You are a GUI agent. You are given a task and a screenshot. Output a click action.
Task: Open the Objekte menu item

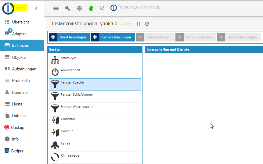click(x=22, y=57)
